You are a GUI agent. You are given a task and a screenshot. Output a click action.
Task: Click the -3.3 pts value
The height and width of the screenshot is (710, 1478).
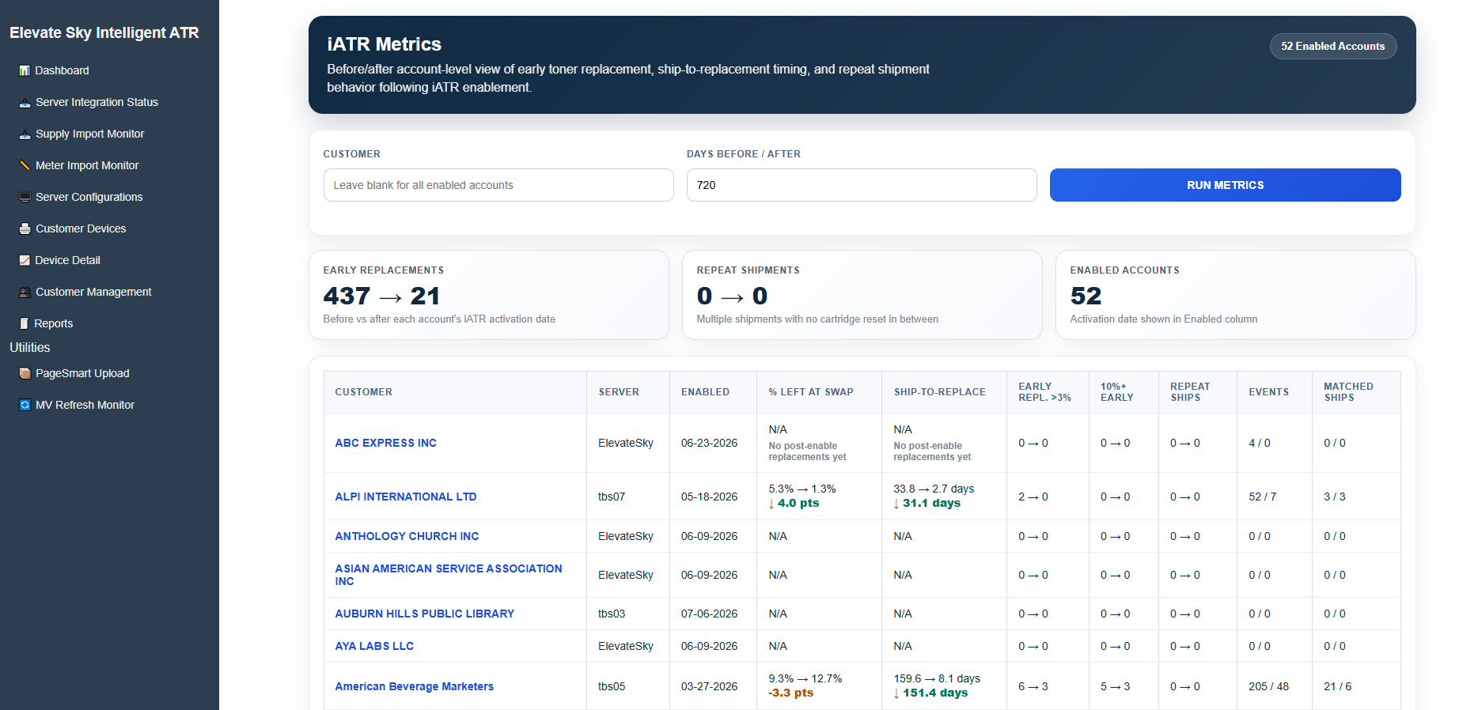tap(790, 693)
